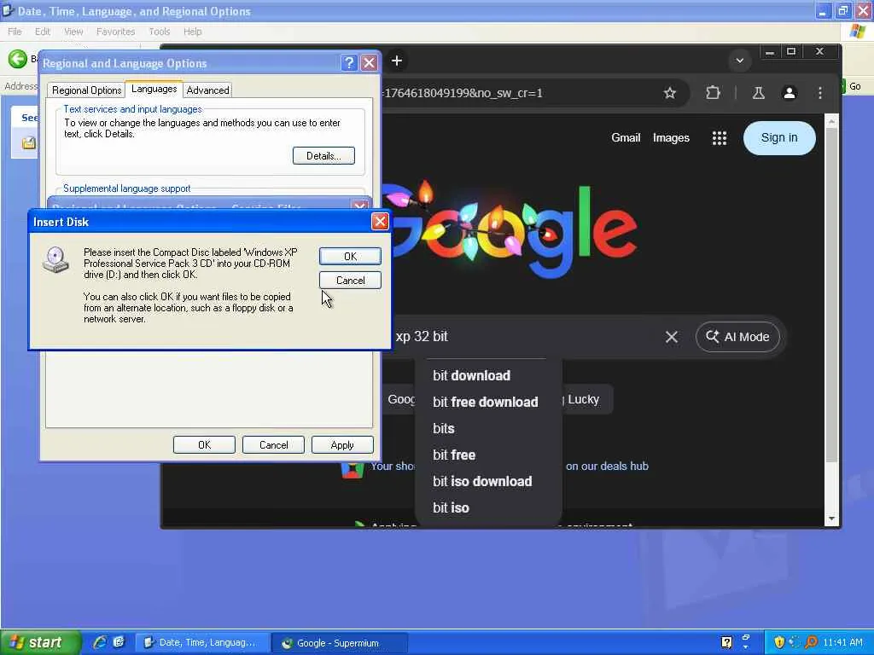874x655 pixels.
Task: Open the Images link on Google
Action: click(x=671, y=137)
